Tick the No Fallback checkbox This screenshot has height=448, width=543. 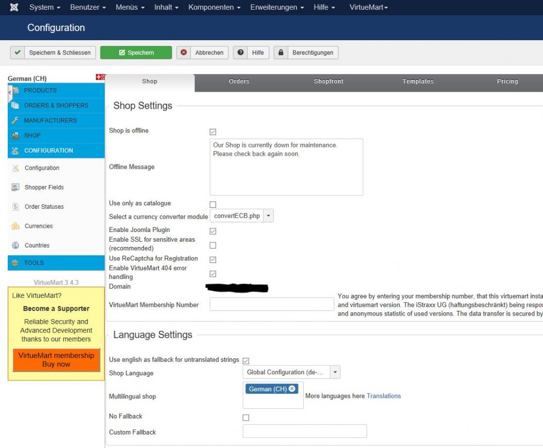[246, 418]
